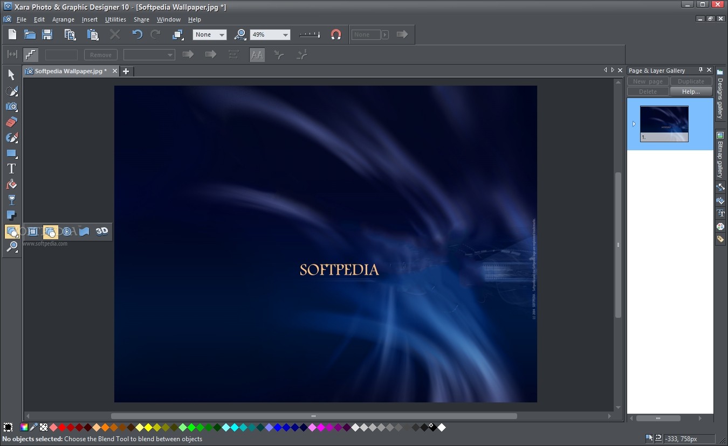Viewport: 728px width, 446px height.
Task: Click the Help... gallery button
Action: click(691, 92)
